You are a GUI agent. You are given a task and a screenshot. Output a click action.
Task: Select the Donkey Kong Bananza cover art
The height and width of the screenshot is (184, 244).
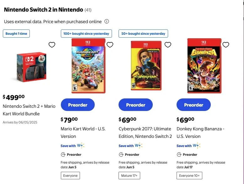[x=204, y=66]
